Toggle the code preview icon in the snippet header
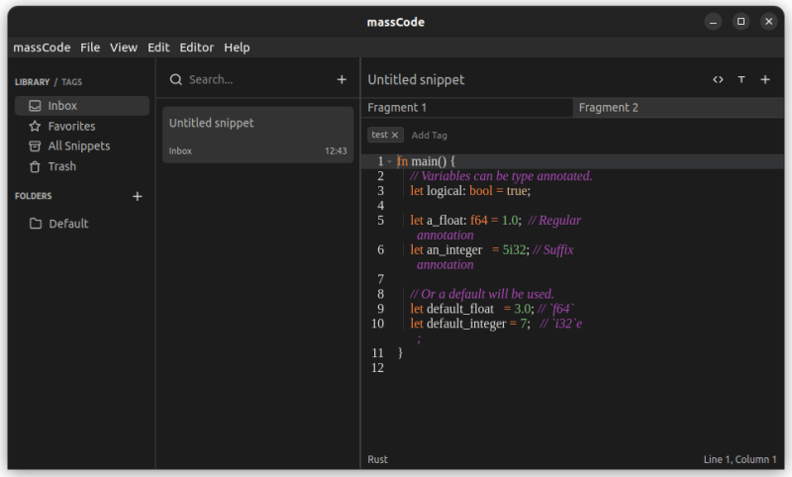The width and height of the screenshot is (792, 477). coord(718,79)
